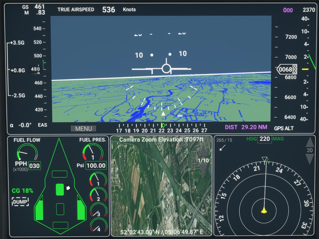Click the MAG heading reference label
The image size is (319, 239).
(278, 139)
